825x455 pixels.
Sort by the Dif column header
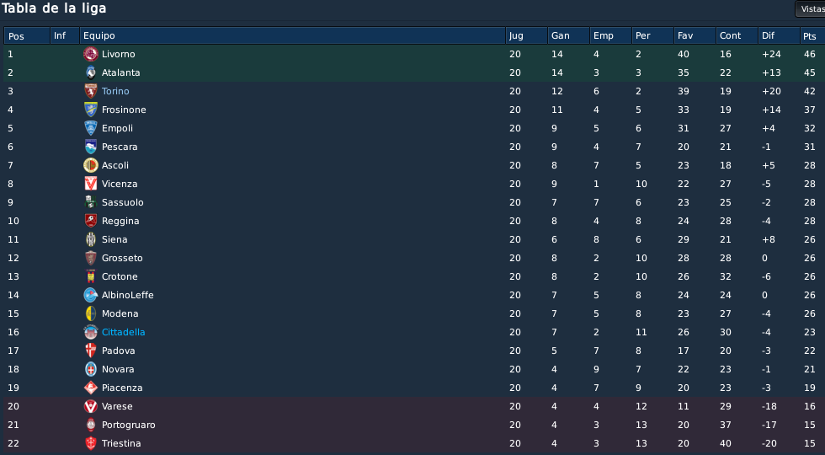(779, 35)
